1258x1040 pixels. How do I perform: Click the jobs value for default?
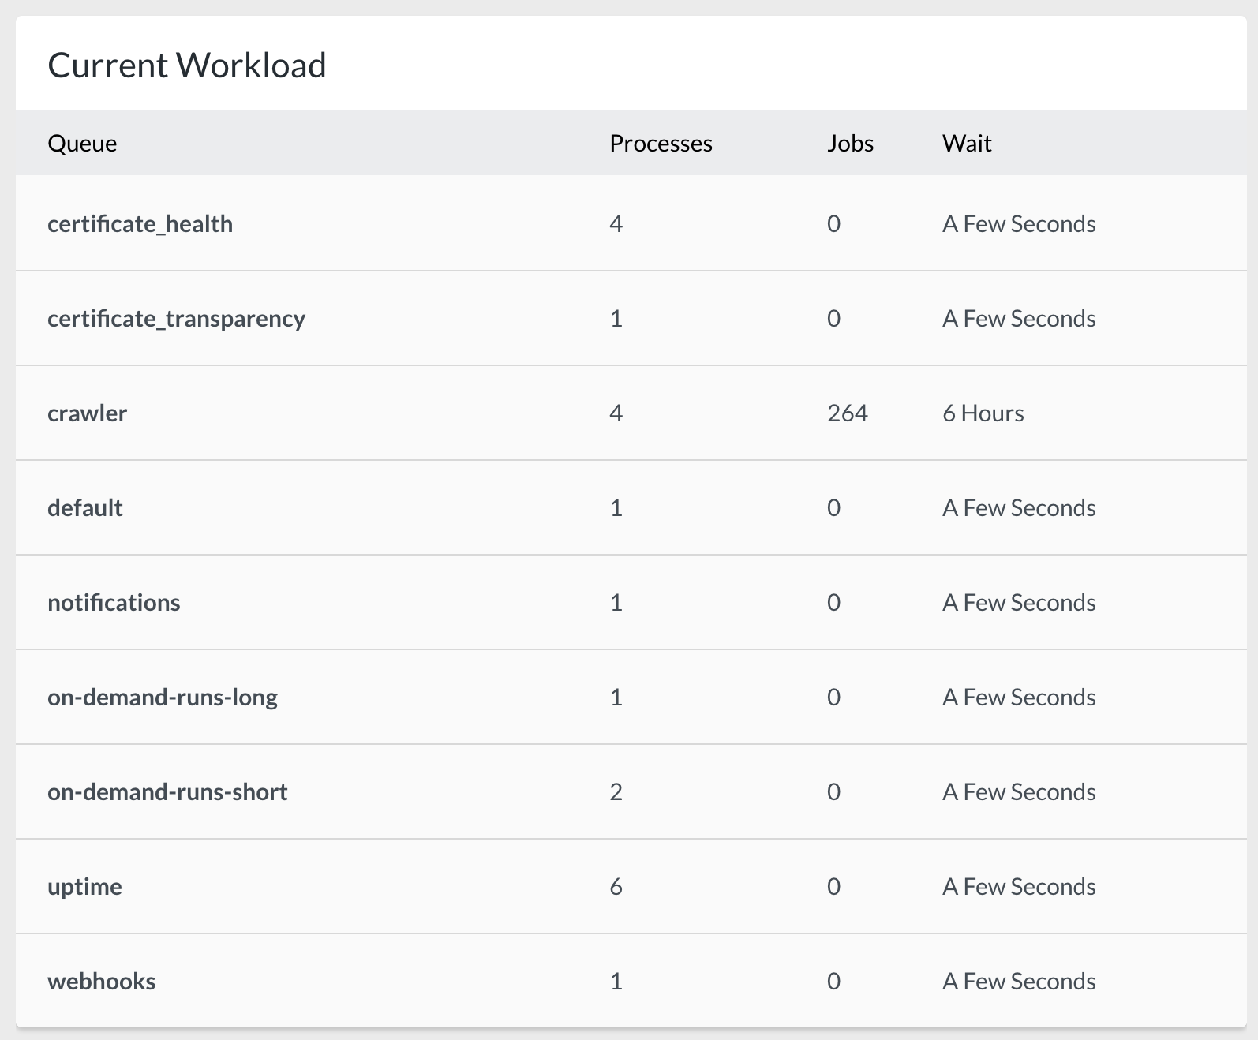click(834, 508)
